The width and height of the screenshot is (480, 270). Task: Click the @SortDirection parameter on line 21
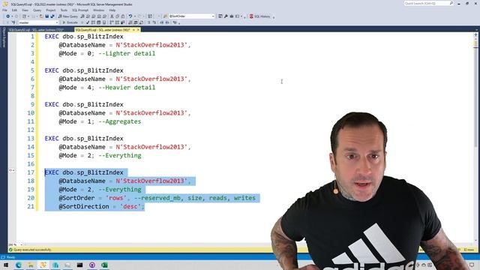(84, 207)
